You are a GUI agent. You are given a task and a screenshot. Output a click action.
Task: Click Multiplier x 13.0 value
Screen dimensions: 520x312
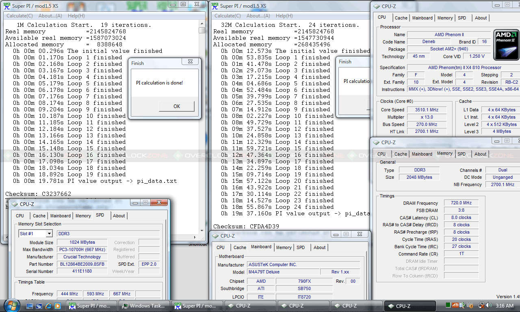427,117
